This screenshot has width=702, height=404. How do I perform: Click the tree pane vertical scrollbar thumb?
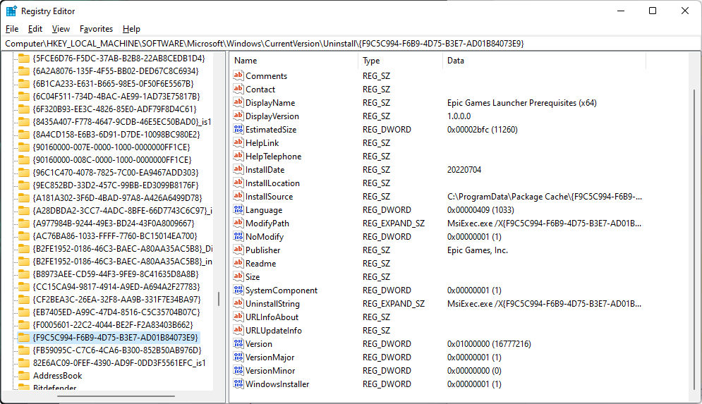pyautogui.click(x=219, y=299)
